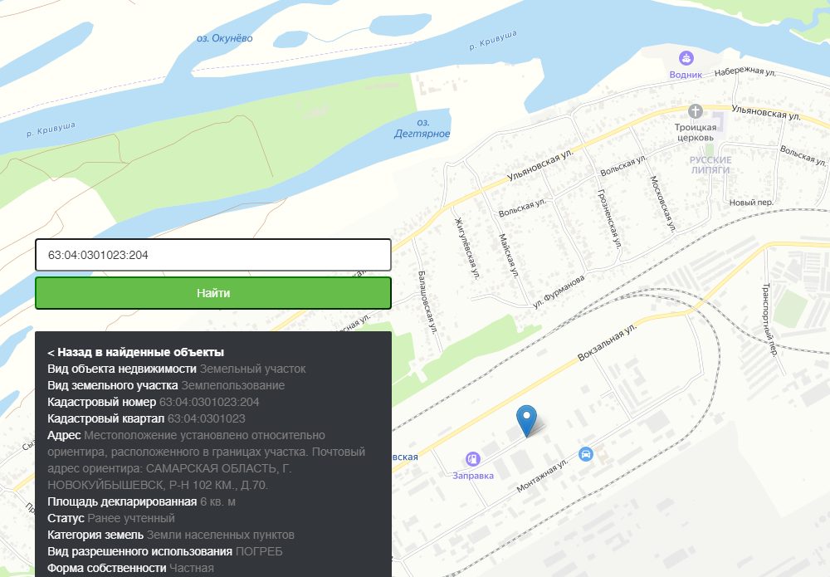The width and height of the screenshot is (830, 577).
Task: Click the Кадастровый номер value 63:04:0301023:204
Action: tap(209, 402)
